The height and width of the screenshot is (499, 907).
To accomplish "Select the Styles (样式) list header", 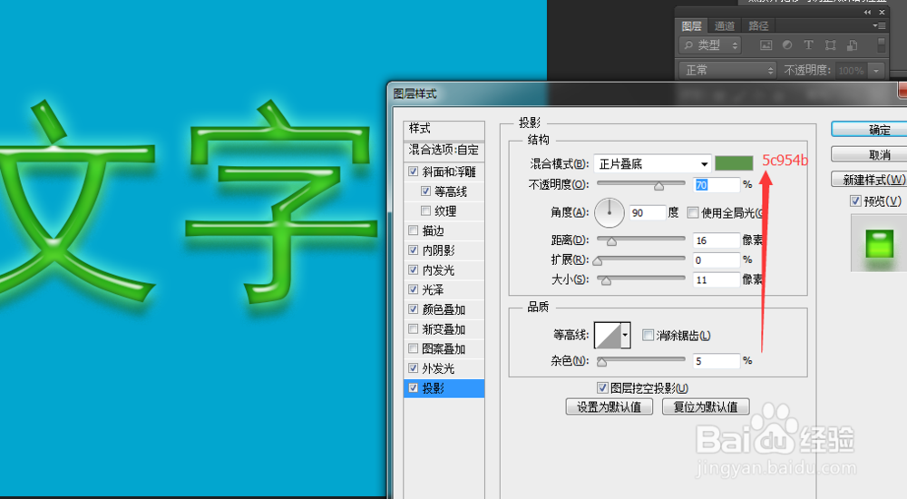I will coord(444,129).
